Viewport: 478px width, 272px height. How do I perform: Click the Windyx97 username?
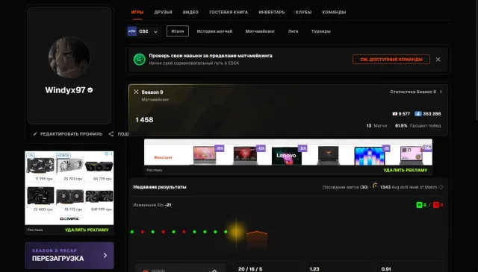(x=65, y=90)
